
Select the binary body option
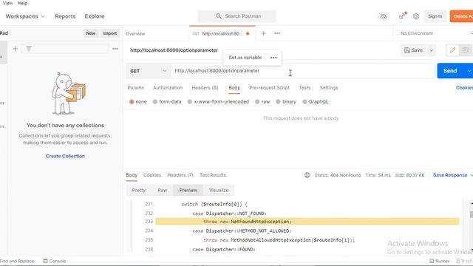pyautogui.click(x=286, y=102)
